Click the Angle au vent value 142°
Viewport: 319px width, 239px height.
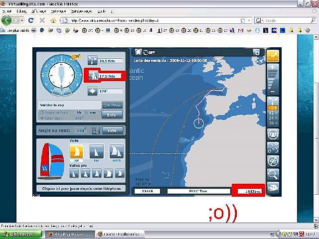tap(81, 130)
